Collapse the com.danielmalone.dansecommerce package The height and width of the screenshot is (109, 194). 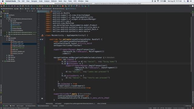[x=7, y=19]
